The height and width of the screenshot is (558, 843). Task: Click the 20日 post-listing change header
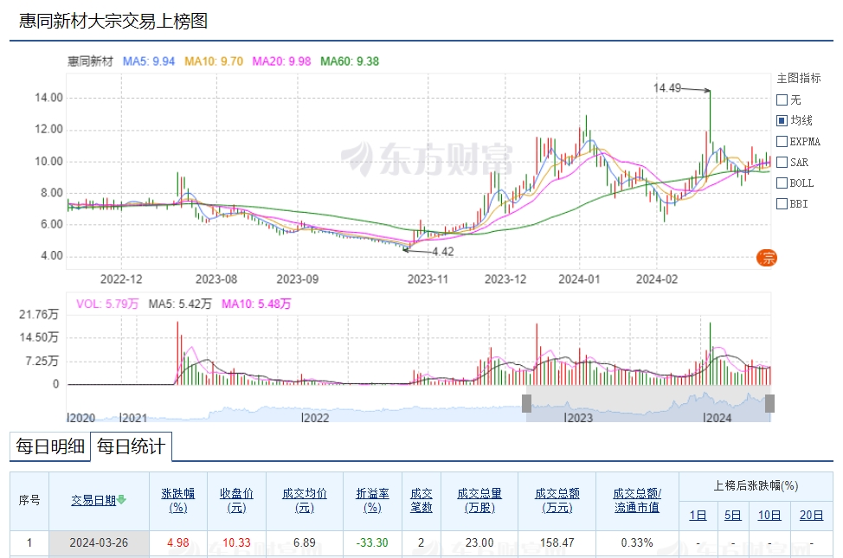811,515
